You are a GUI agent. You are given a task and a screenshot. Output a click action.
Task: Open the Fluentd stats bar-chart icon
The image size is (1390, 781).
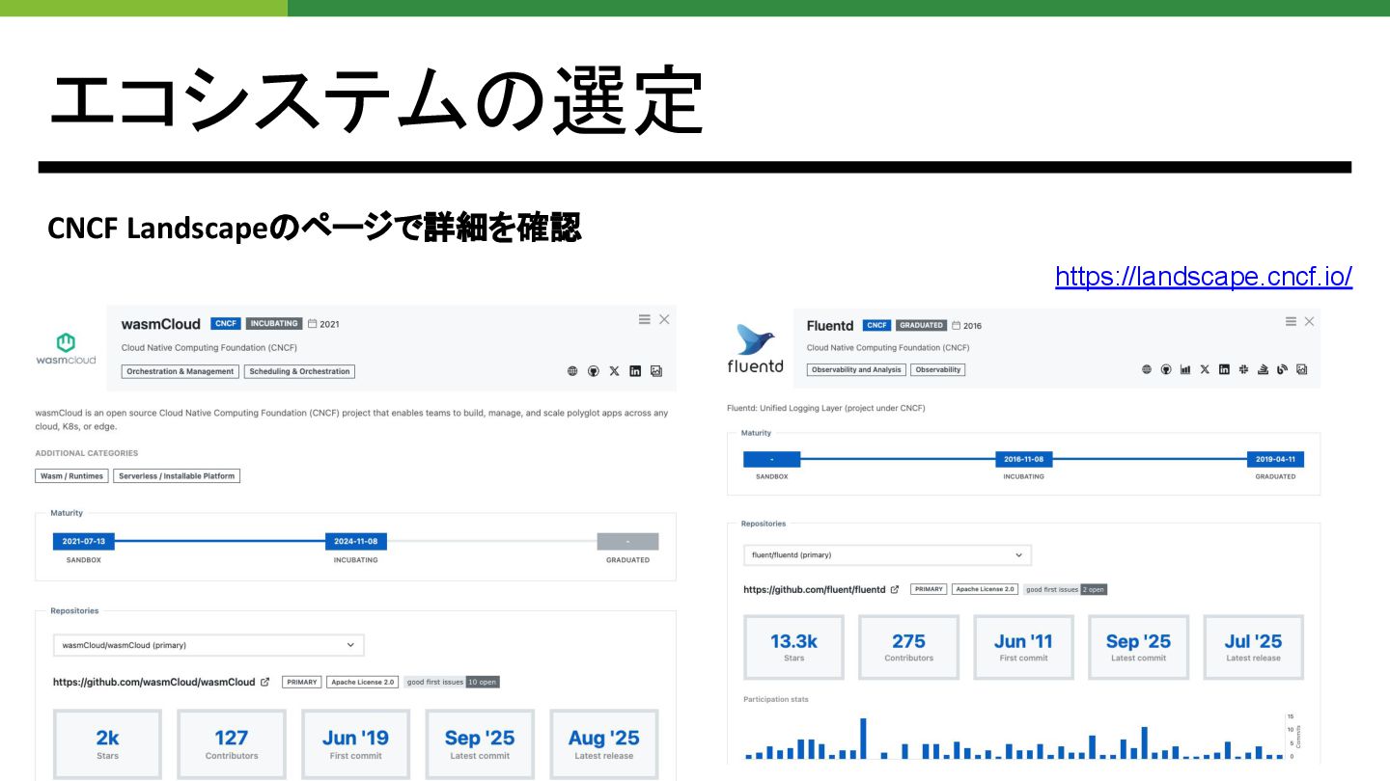pos(1185,369)
